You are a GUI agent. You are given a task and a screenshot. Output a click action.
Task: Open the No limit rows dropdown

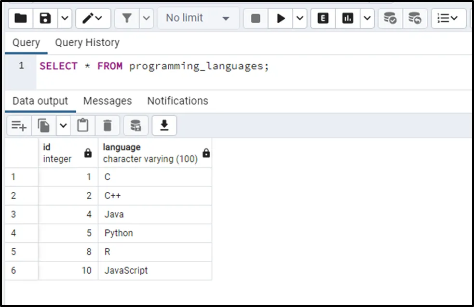click(198, 18)
